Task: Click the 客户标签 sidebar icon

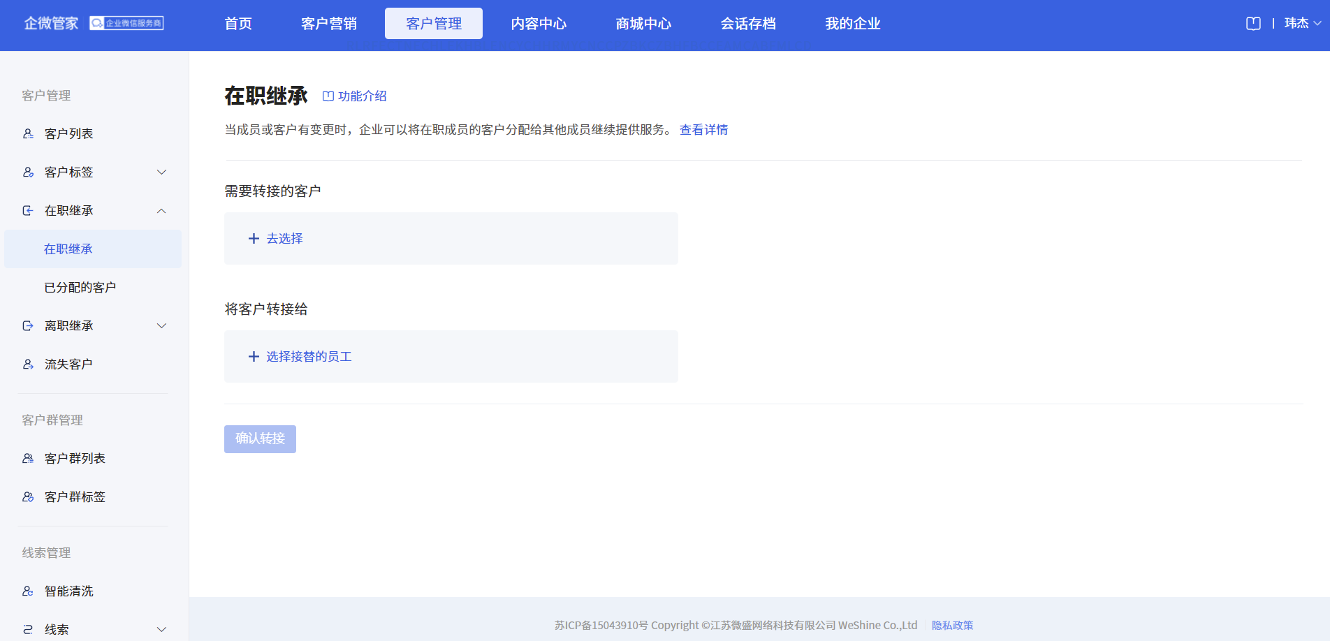Action: coord(28,172)
